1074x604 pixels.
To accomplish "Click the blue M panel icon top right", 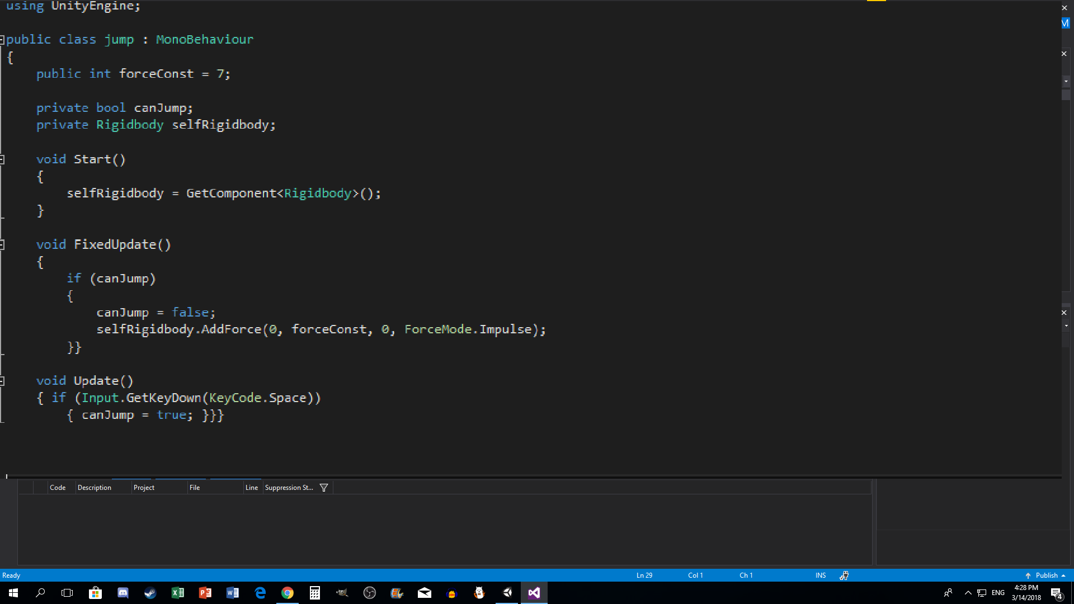I will coord(1066,23).
